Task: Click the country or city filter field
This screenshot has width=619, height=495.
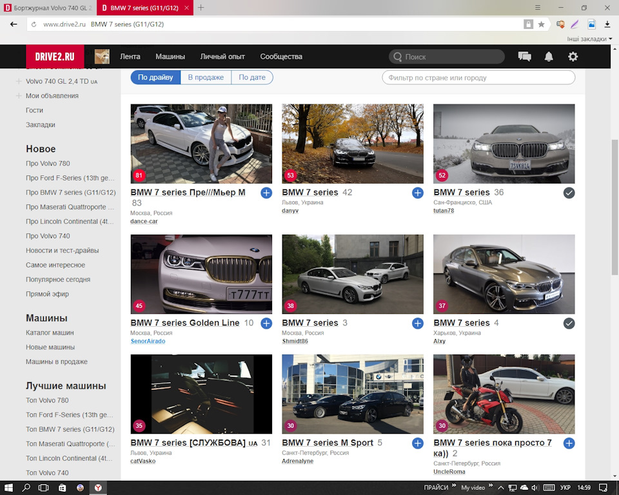Action: pyautogui.click(x=478, y=78)
